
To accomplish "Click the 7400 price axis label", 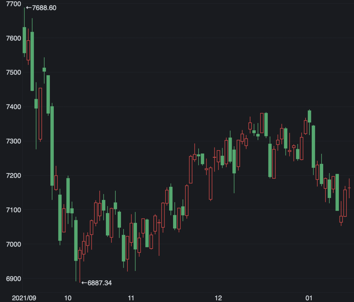I will (13, 107).
